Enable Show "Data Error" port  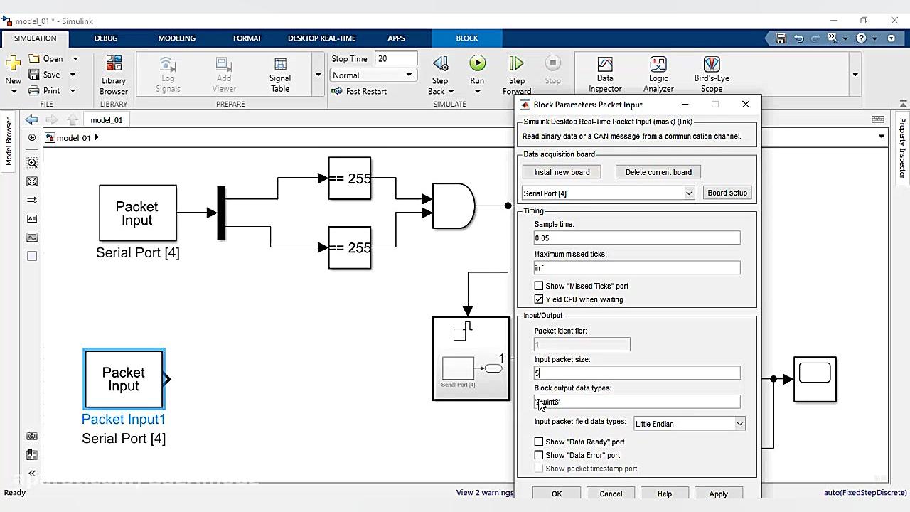(x=539, y=455)
